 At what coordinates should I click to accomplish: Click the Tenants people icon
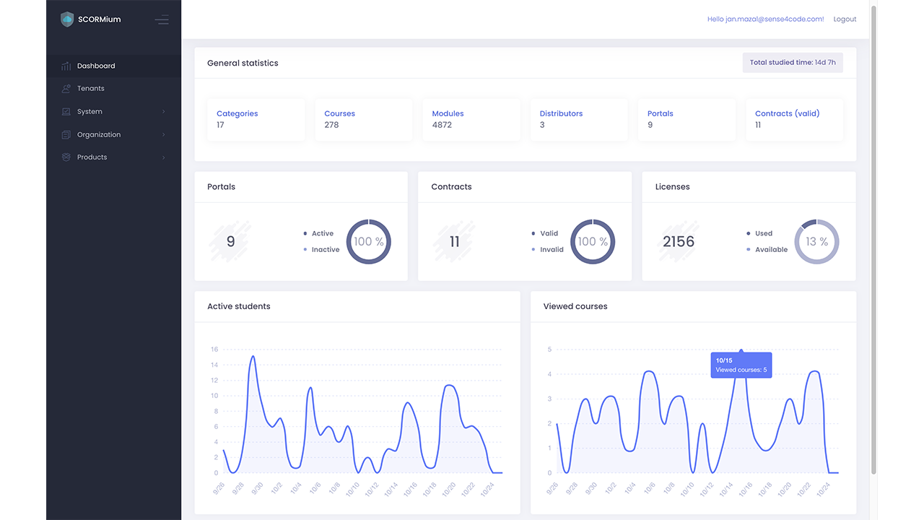66,89
